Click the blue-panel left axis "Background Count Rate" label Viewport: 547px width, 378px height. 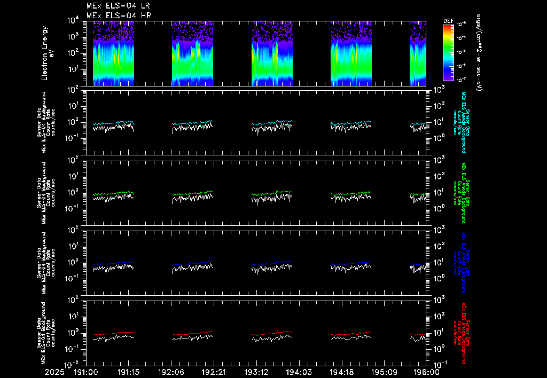46,263
